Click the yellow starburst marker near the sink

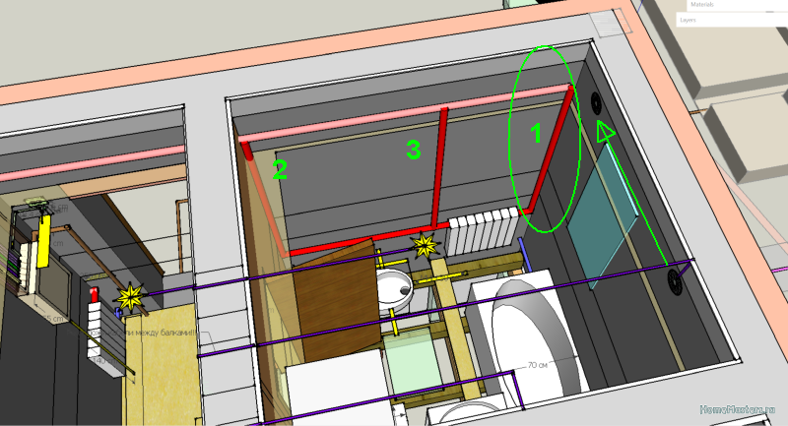pyautogui.click(x=427, y=242)
